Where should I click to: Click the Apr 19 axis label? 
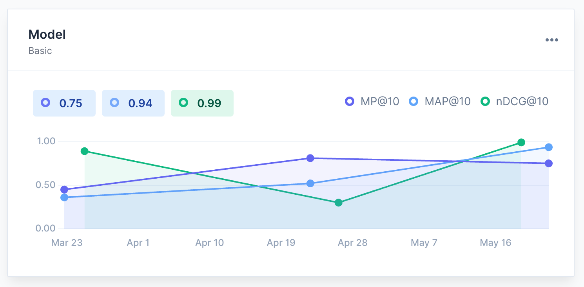pos(281,243)
